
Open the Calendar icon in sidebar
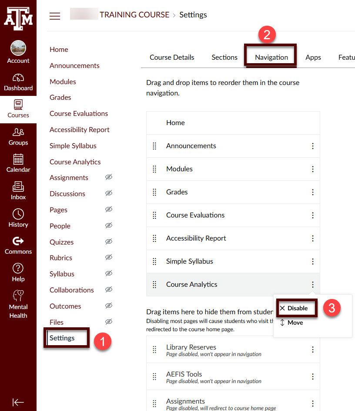point(18,163)
